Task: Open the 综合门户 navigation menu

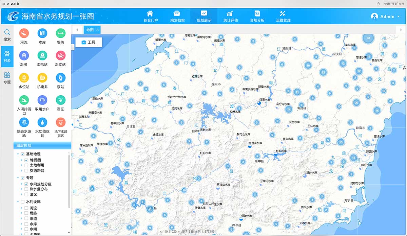Action: pos(151,16)
